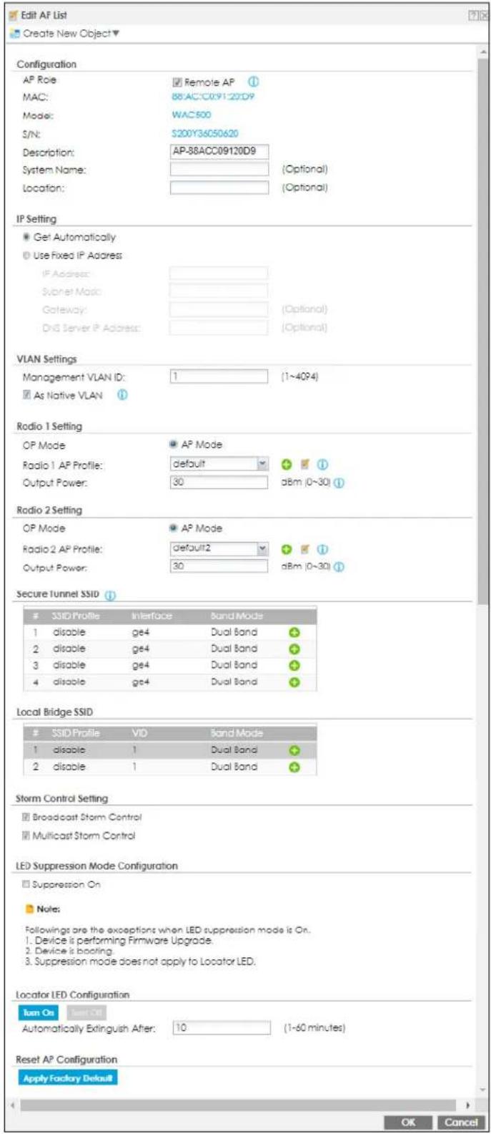Click the System Name input field
The height and width of the screenshot is (1134, 491).
[219, 169]
